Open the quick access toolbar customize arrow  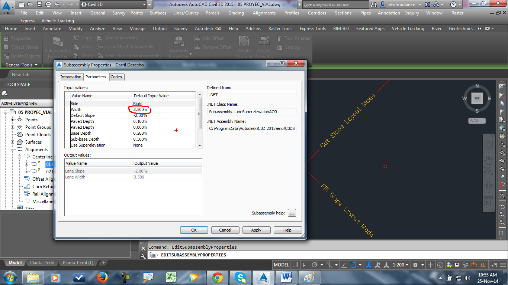pos(149,4)
